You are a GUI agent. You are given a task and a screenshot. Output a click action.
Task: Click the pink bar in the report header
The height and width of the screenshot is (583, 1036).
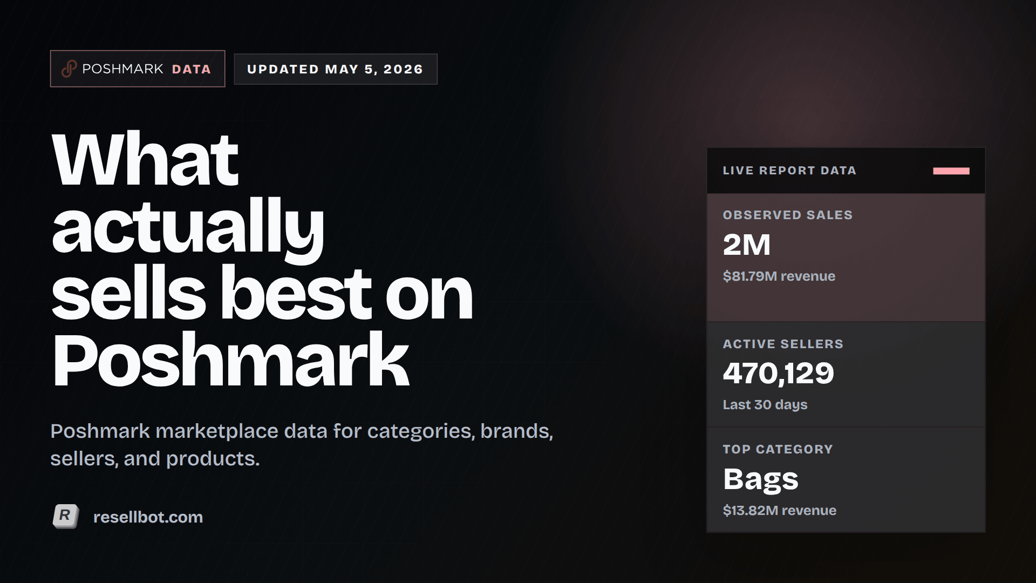coord(951,171)
